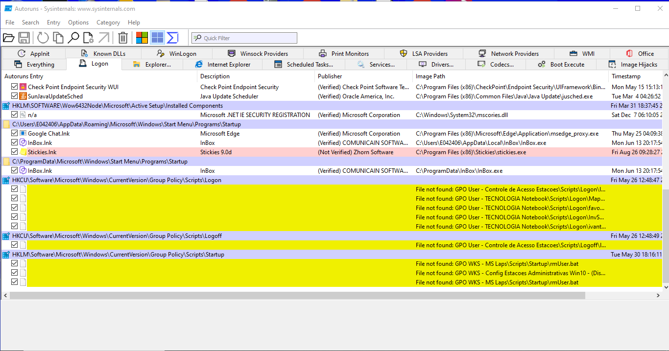Sort by the Publisher column header

[364, 76]
